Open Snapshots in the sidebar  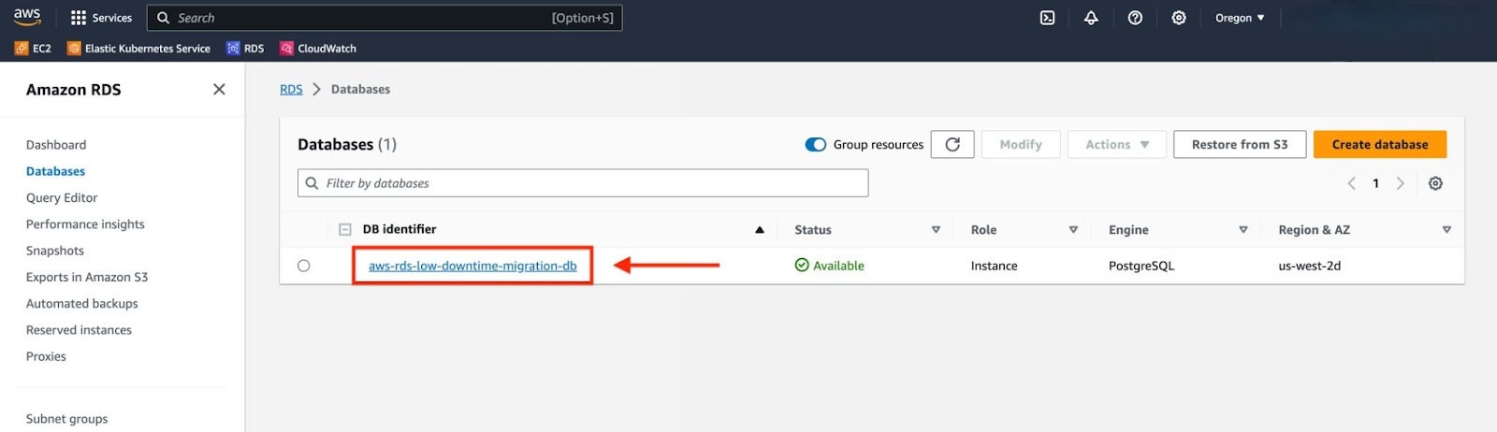click(55, 251)
